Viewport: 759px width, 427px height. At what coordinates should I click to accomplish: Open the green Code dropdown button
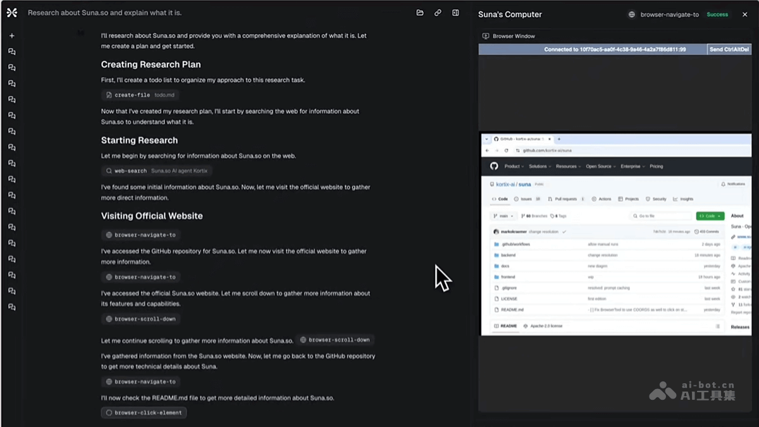[x=710, y=216]
